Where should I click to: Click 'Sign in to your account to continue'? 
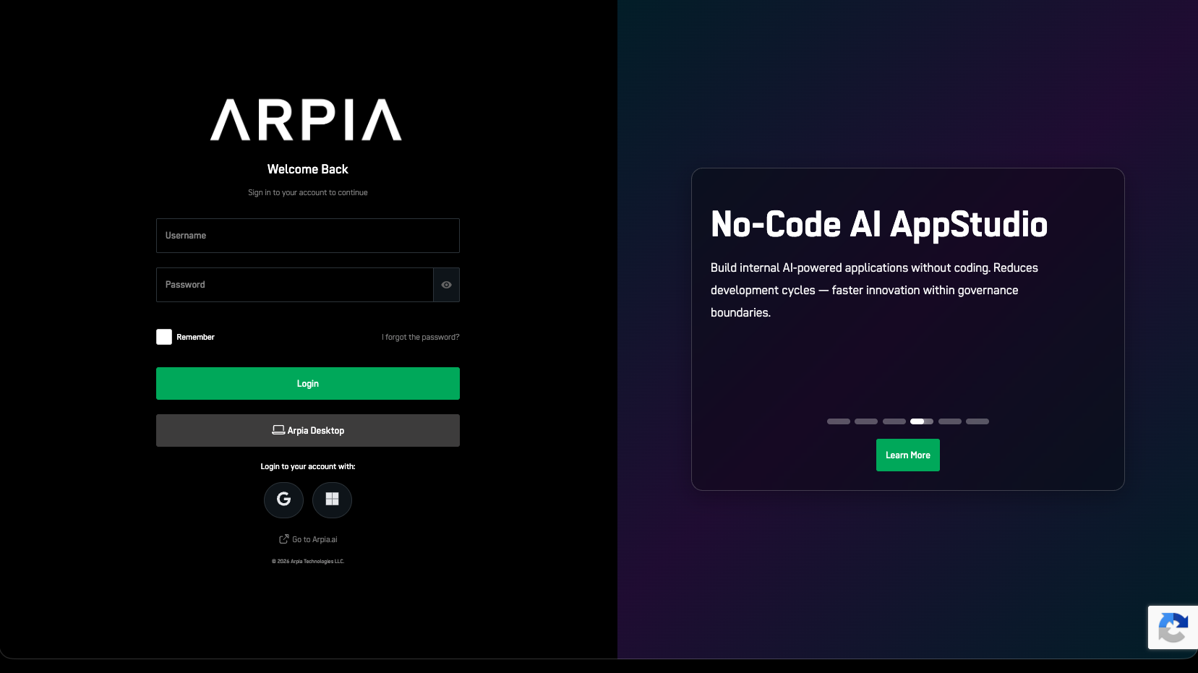point(308,192)
